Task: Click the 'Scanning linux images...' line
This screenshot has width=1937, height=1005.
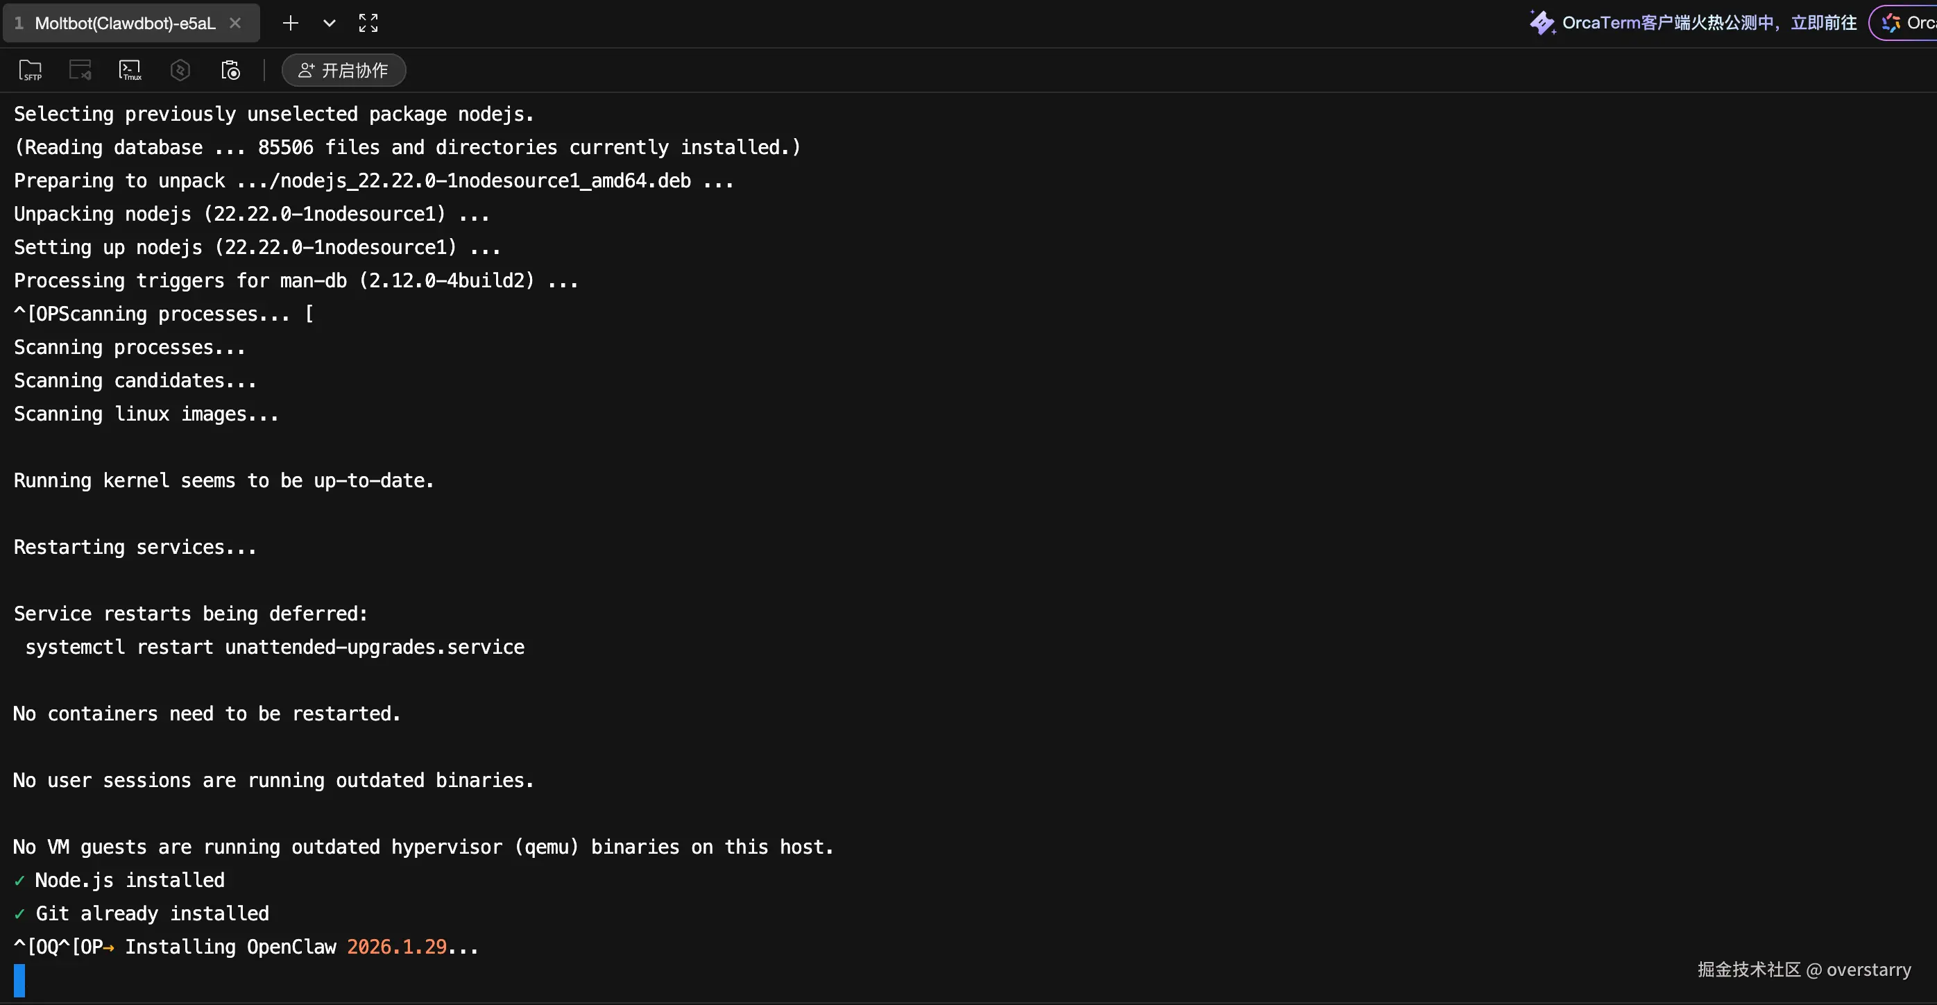Action: pyautogui.click(x=146, y=414)
